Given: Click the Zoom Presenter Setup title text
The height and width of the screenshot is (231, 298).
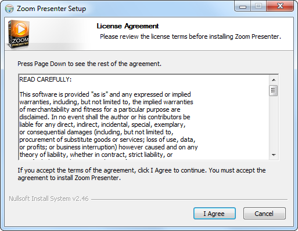Looking at the screenshot, I should coord(51,9).
